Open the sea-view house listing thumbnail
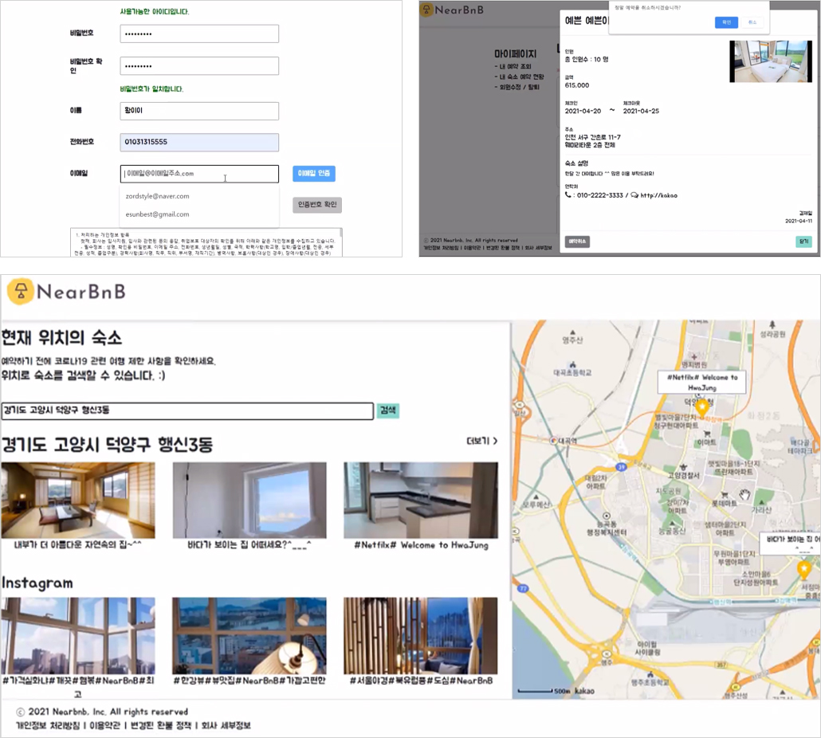 click(249, 500)
